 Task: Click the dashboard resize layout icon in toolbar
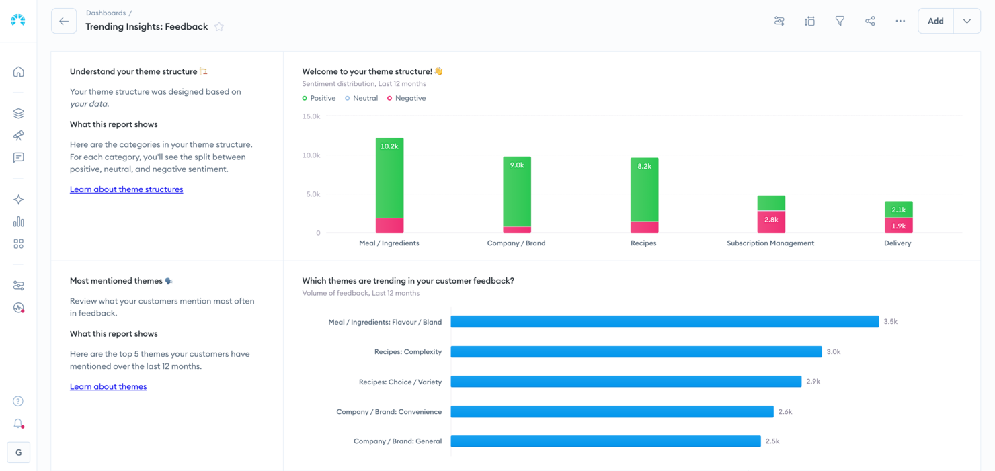(x=809, y=21)
